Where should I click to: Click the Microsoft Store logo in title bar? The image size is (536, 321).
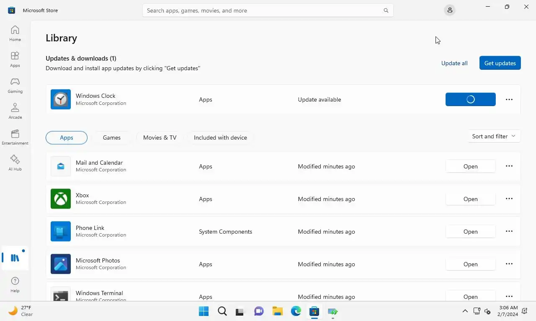click(12, 10)
